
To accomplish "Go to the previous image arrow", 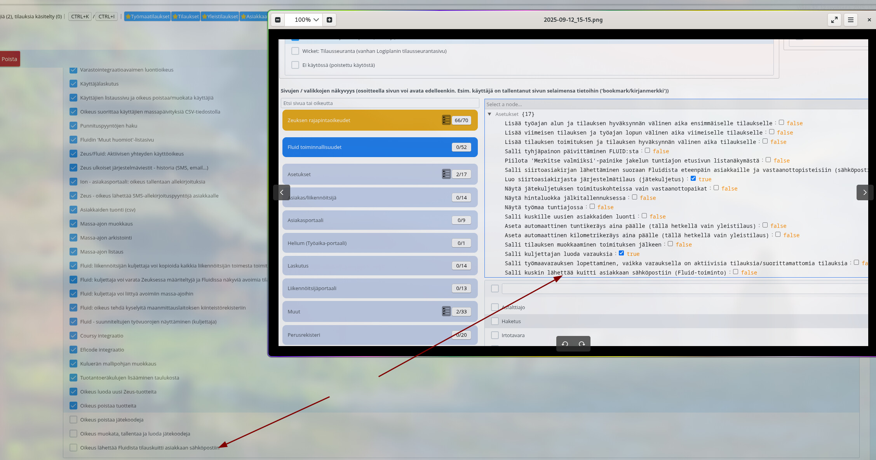I will point(282,192).
